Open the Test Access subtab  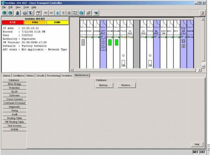coord(14,126)
